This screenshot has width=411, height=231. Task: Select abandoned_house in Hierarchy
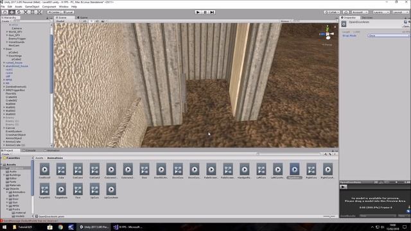(x=17, y=66)
